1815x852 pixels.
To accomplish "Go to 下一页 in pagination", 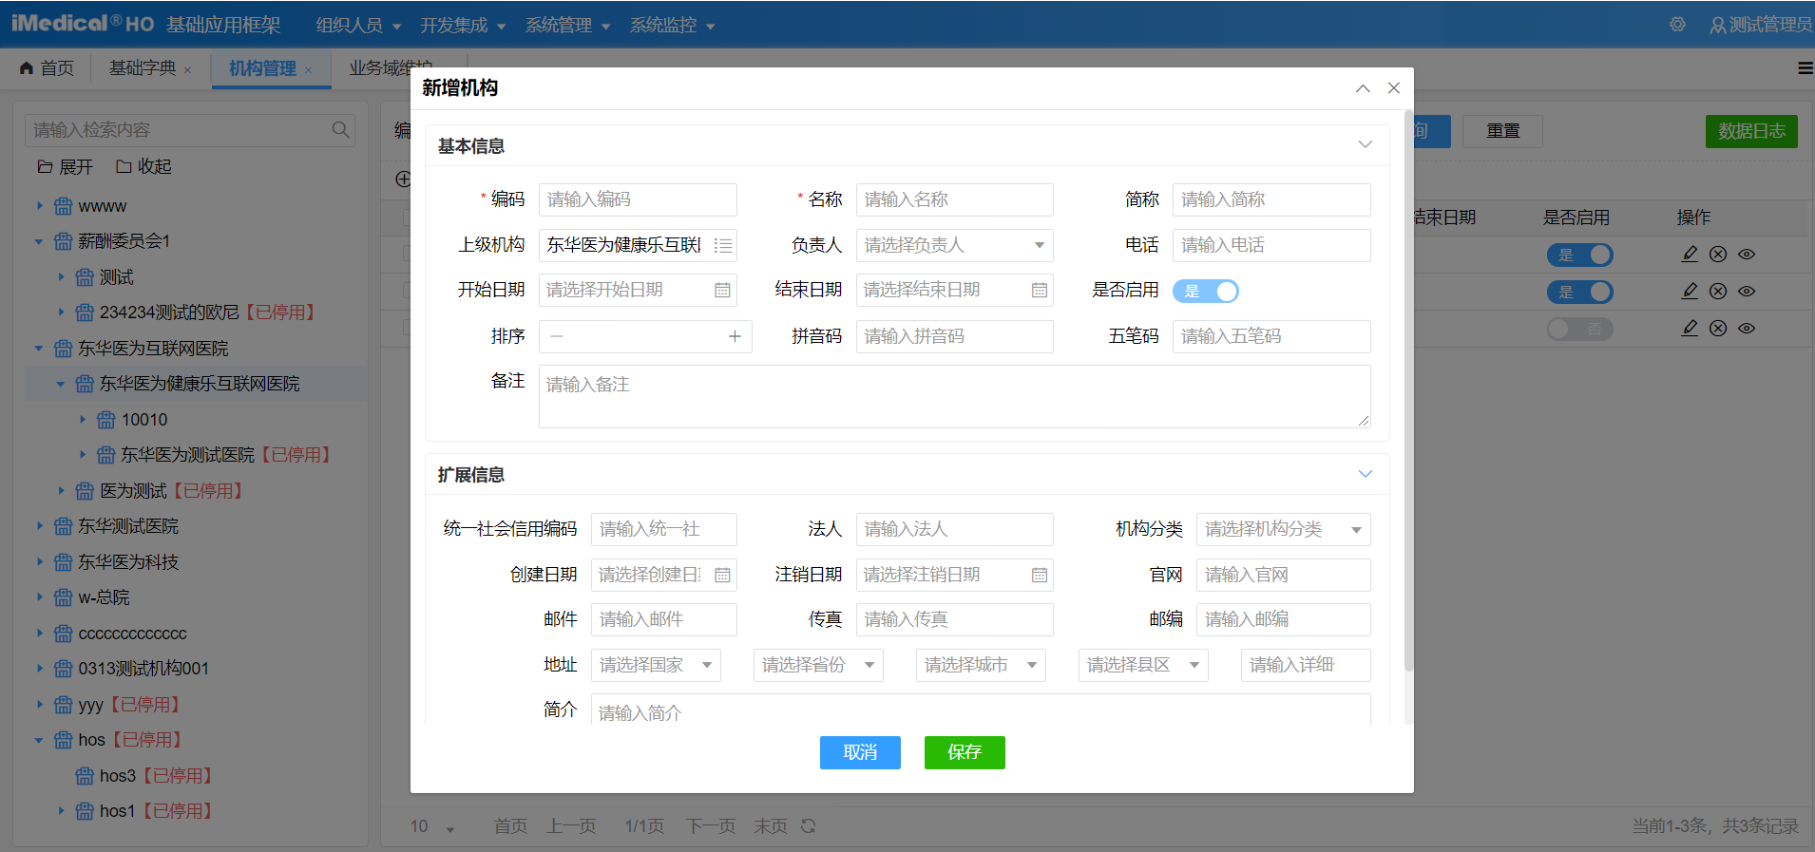I will point(710,826).
